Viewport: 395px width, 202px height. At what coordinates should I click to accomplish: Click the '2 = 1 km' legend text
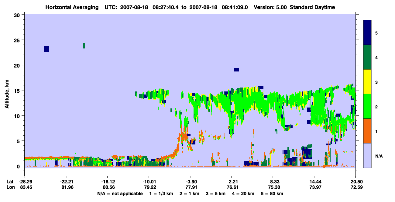[x=190, y=194]
